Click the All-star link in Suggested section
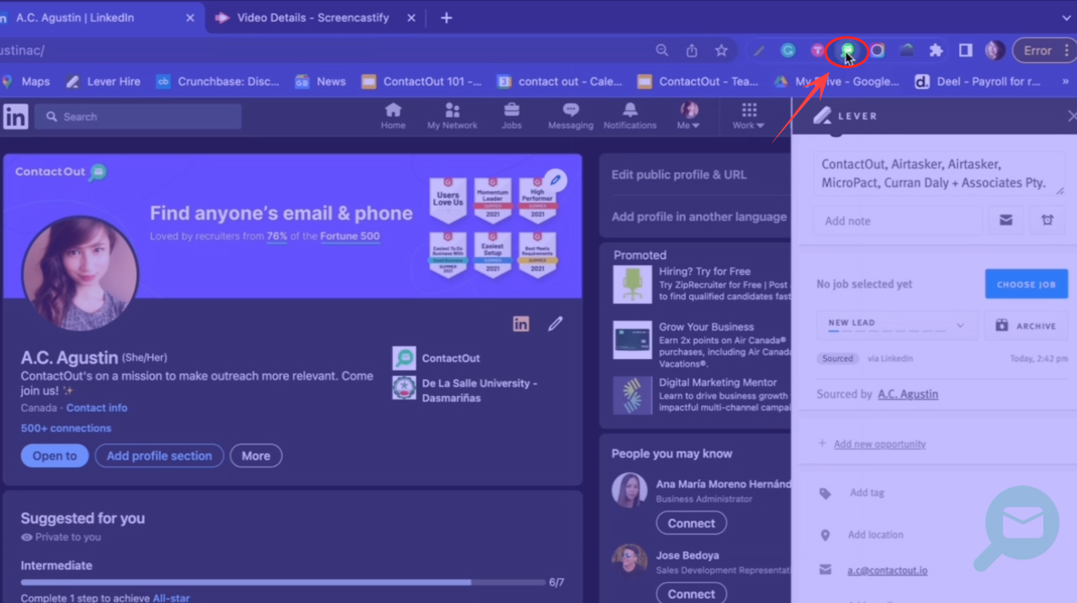The image size is (1077, 603). click(x=171, y=598)
